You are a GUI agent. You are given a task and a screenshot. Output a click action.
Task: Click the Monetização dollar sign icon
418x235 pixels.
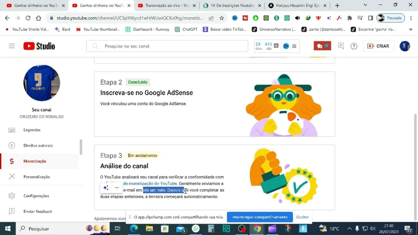point(12,161)
